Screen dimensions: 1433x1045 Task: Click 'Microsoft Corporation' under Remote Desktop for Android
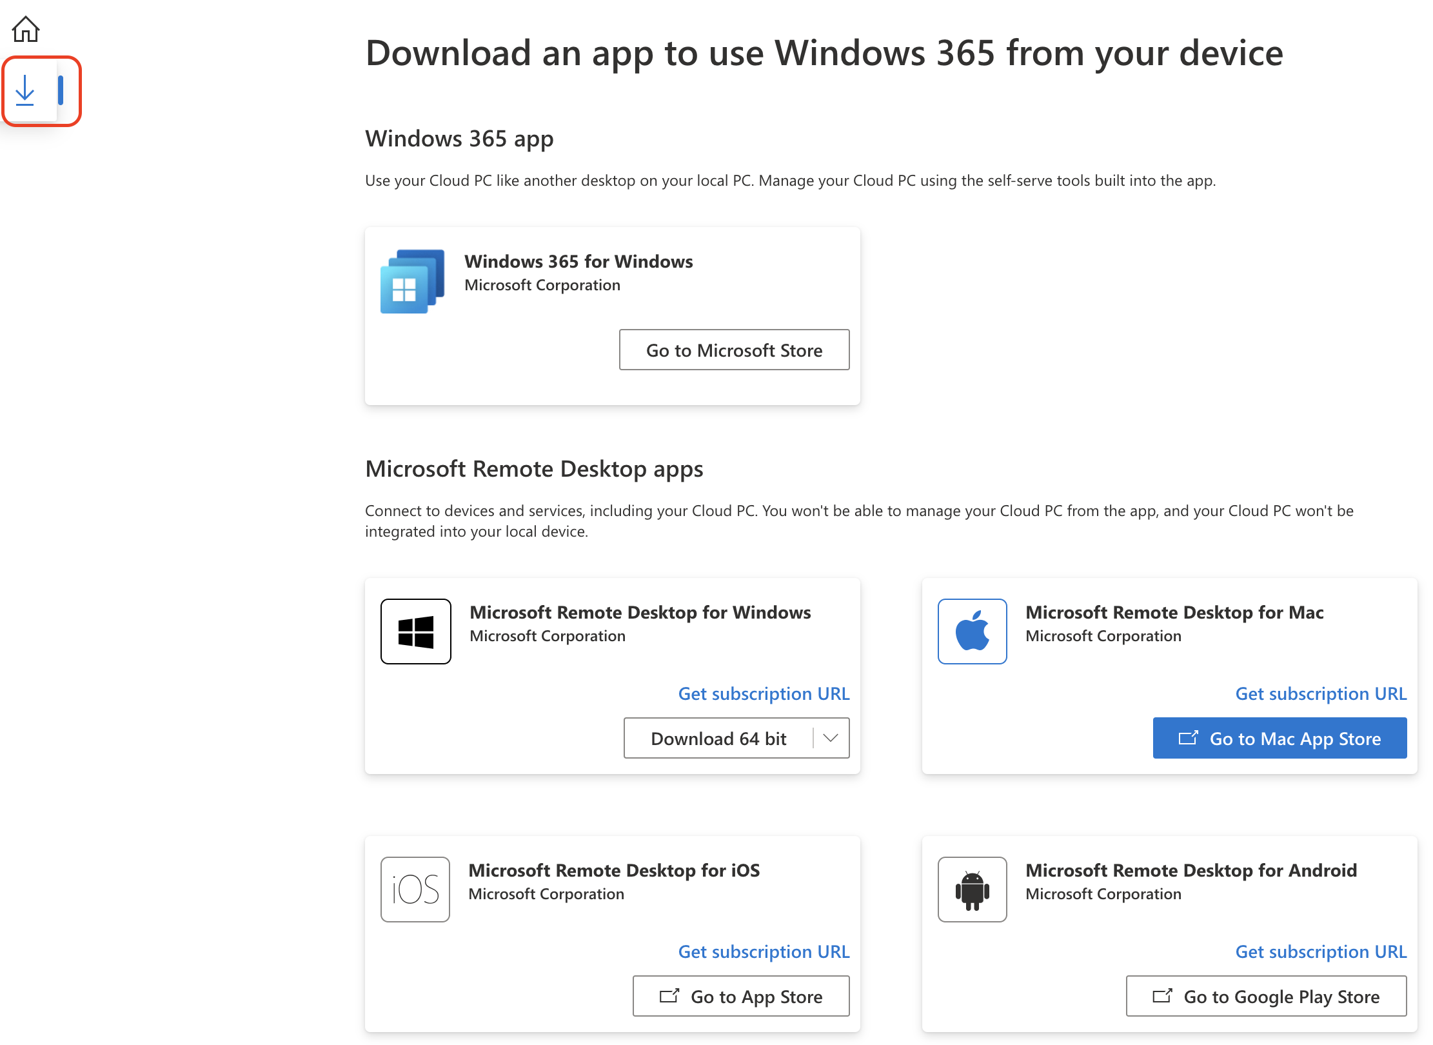pyautogui.click(x=1103, y=894)
